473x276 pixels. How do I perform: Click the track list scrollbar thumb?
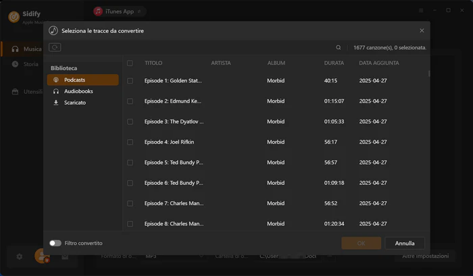point(428,74)
